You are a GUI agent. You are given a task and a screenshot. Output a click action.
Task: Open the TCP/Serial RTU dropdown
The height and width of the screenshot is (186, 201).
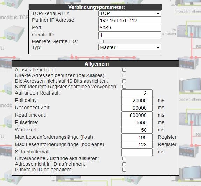tap(130, 13)
